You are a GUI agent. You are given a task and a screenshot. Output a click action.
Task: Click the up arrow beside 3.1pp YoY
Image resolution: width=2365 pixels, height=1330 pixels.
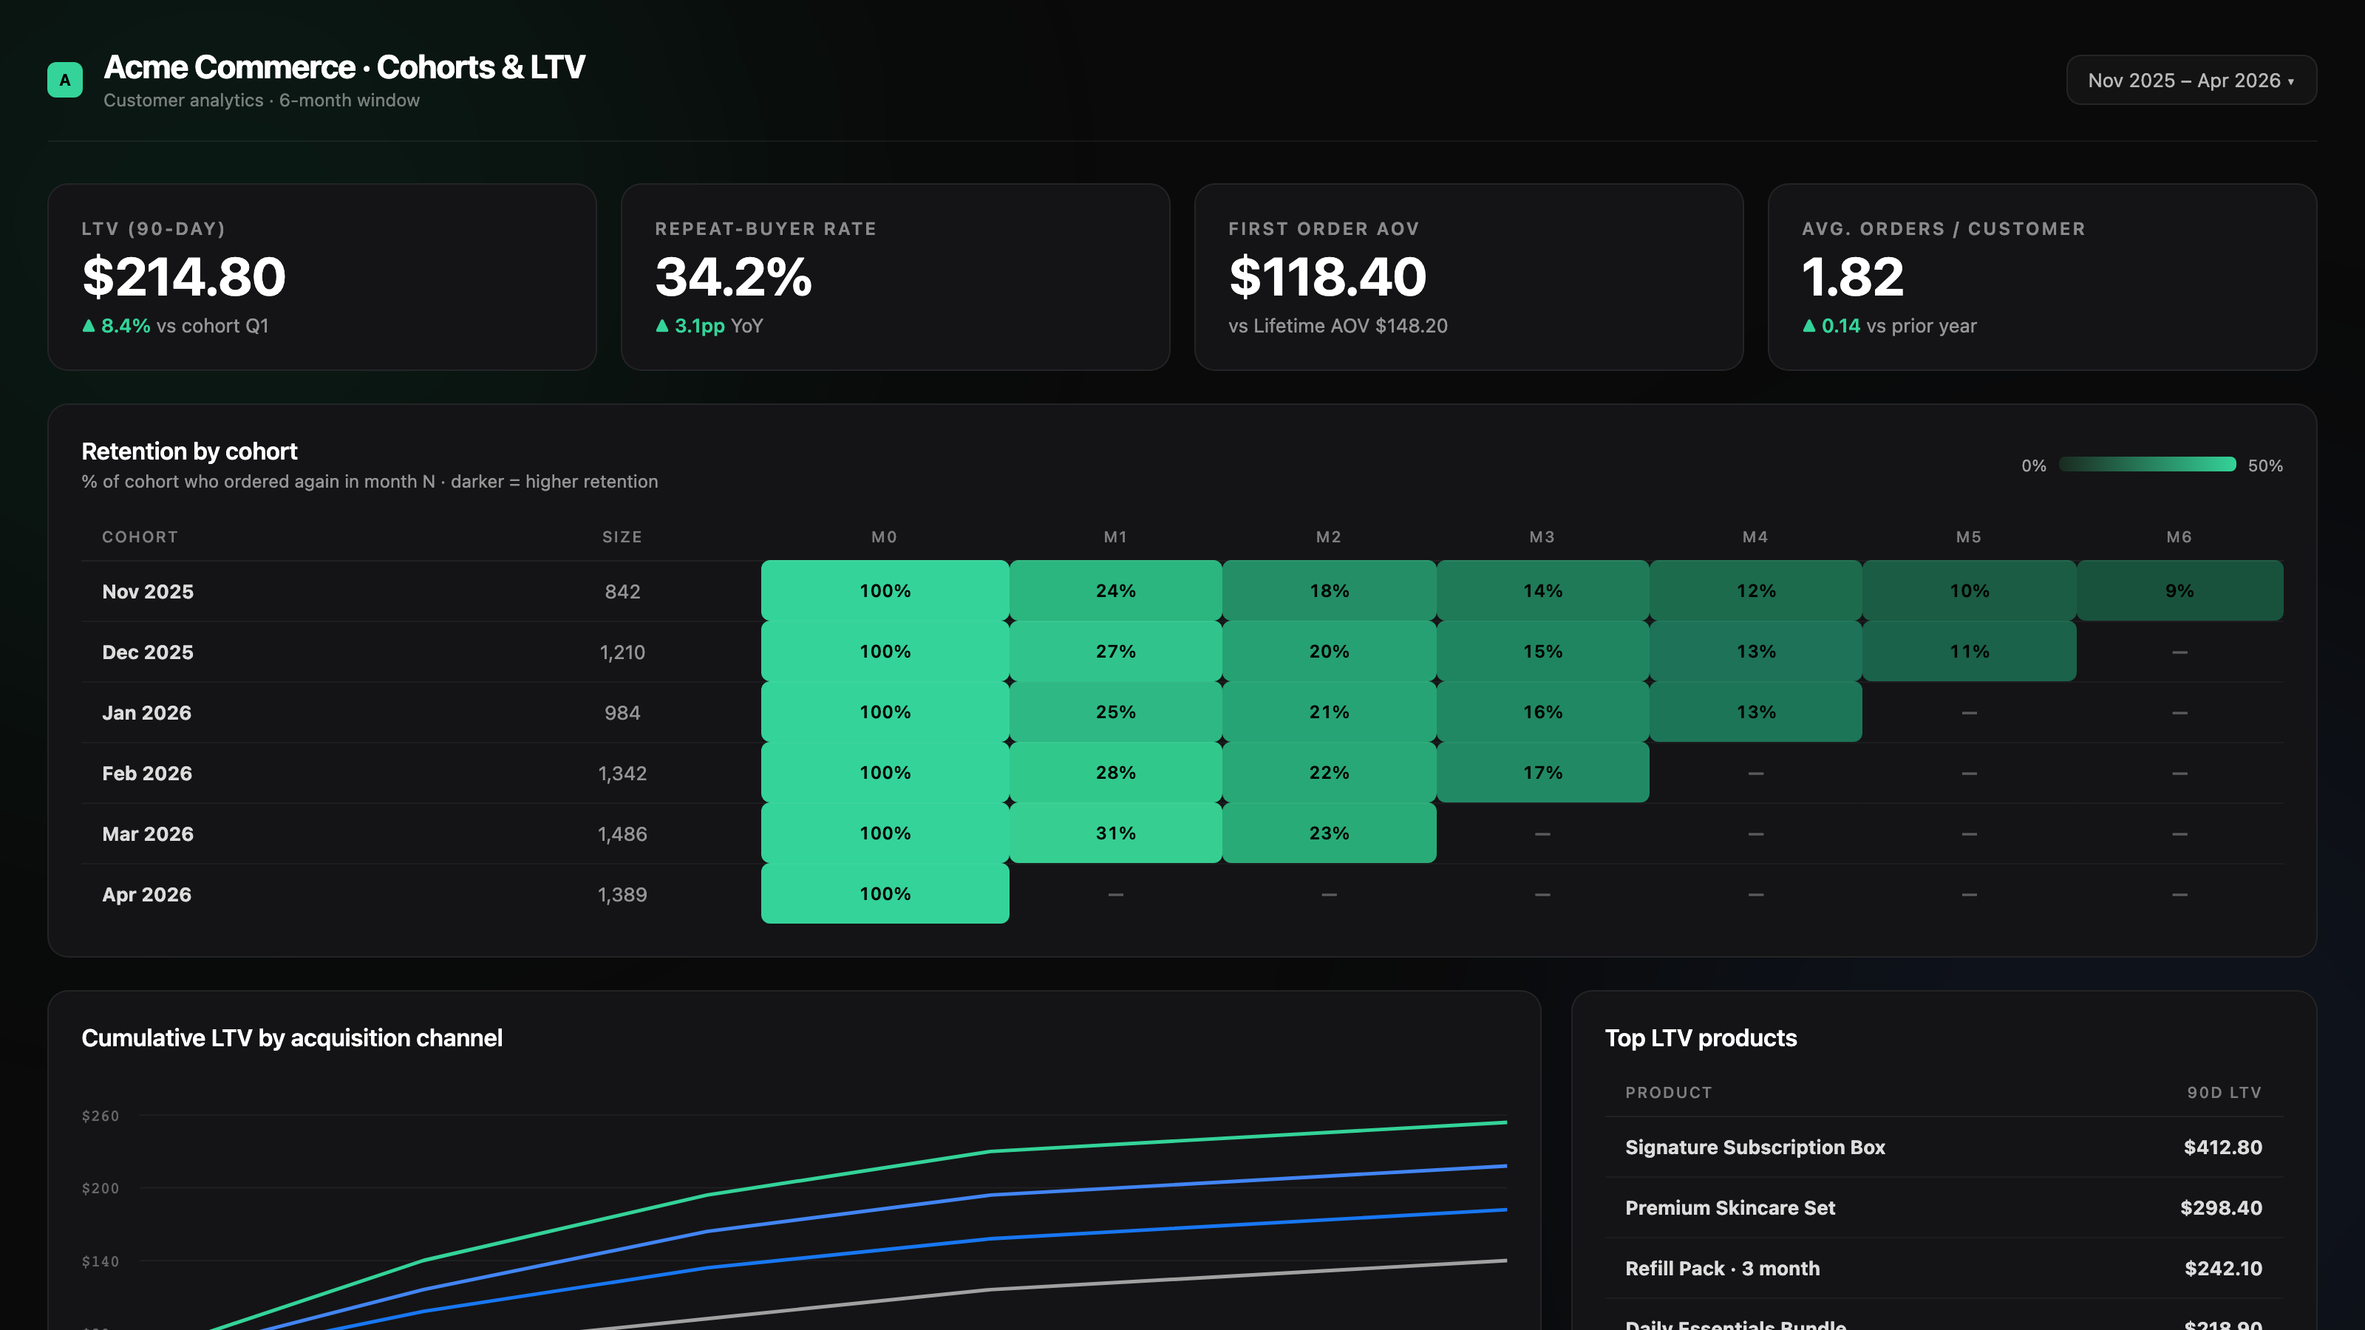point(662,326)
